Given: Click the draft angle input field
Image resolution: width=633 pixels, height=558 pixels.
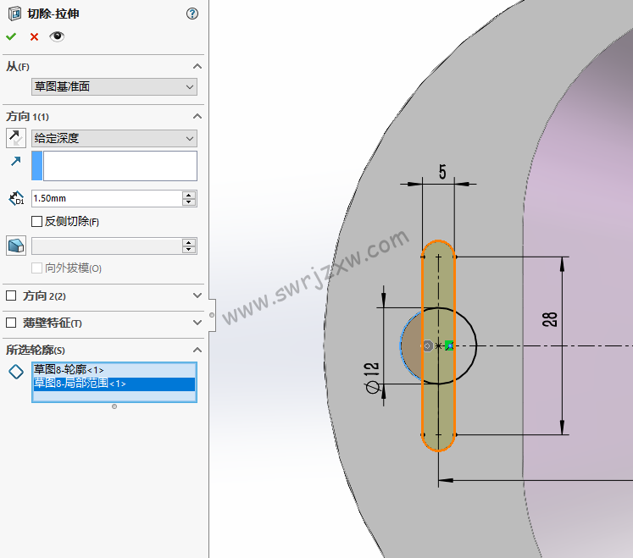Looking at the screenshot, I should pos(107,246).
